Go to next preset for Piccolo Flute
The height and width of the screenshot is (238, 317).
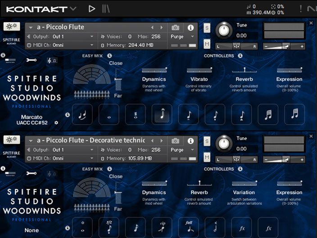pyautogui.click(x=162, y=27)
